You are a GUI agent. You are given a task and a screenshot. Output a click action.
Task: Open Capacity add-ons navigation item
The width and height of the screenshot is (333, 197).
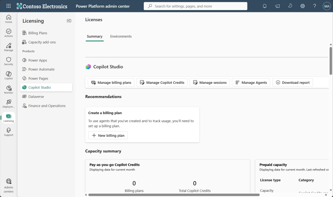[46, 42]
